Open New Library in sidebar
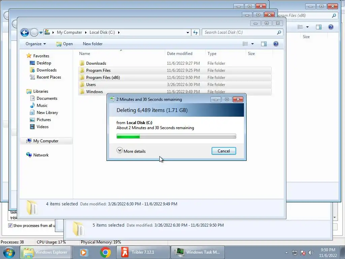Viewport: 345px width, 259px height. point(47,113)
